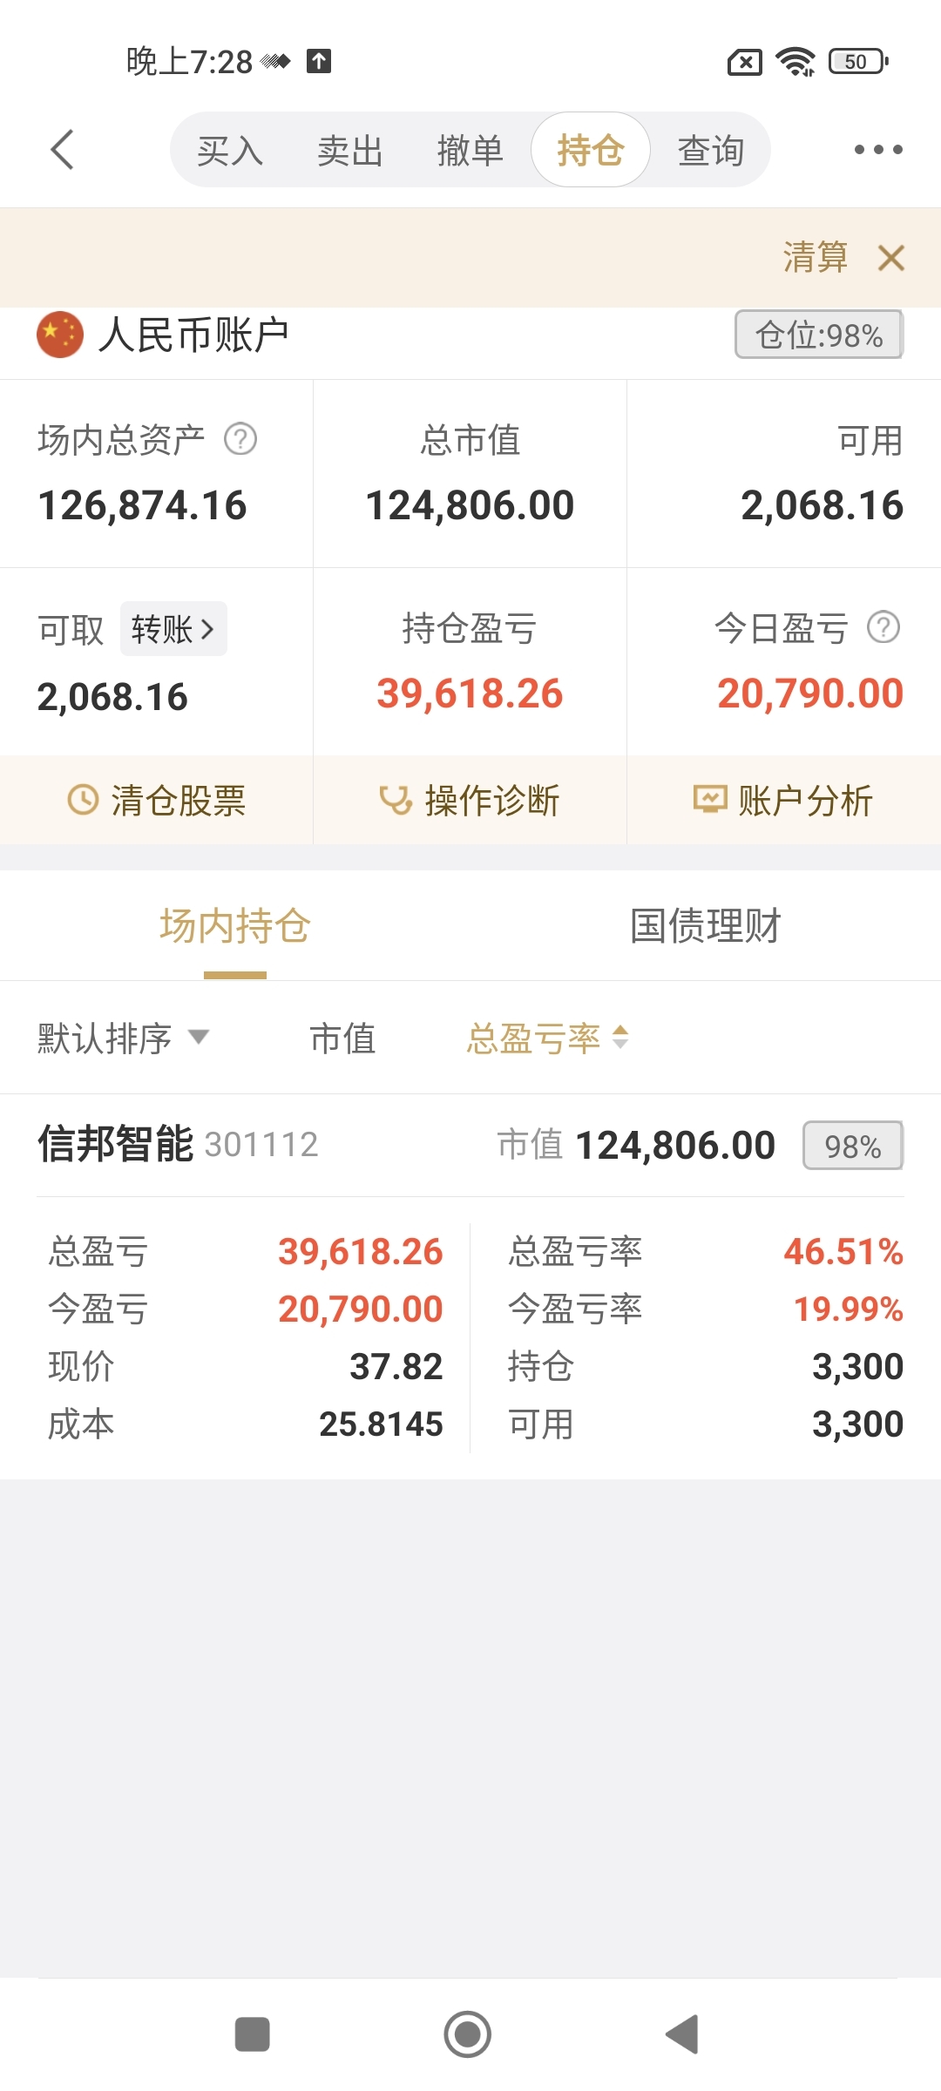
Task: Toggle 总盈亏率 sort order arrows
Action: [x=547, y=1039]
